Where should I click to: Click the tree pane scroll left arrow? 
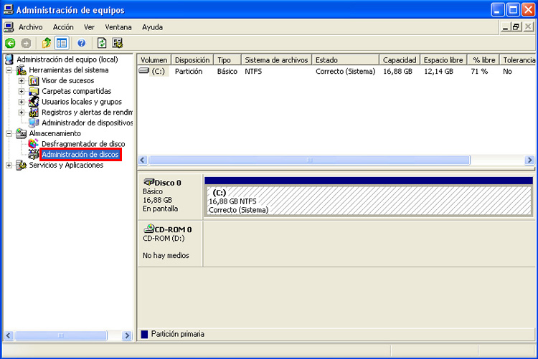[9, 335]
